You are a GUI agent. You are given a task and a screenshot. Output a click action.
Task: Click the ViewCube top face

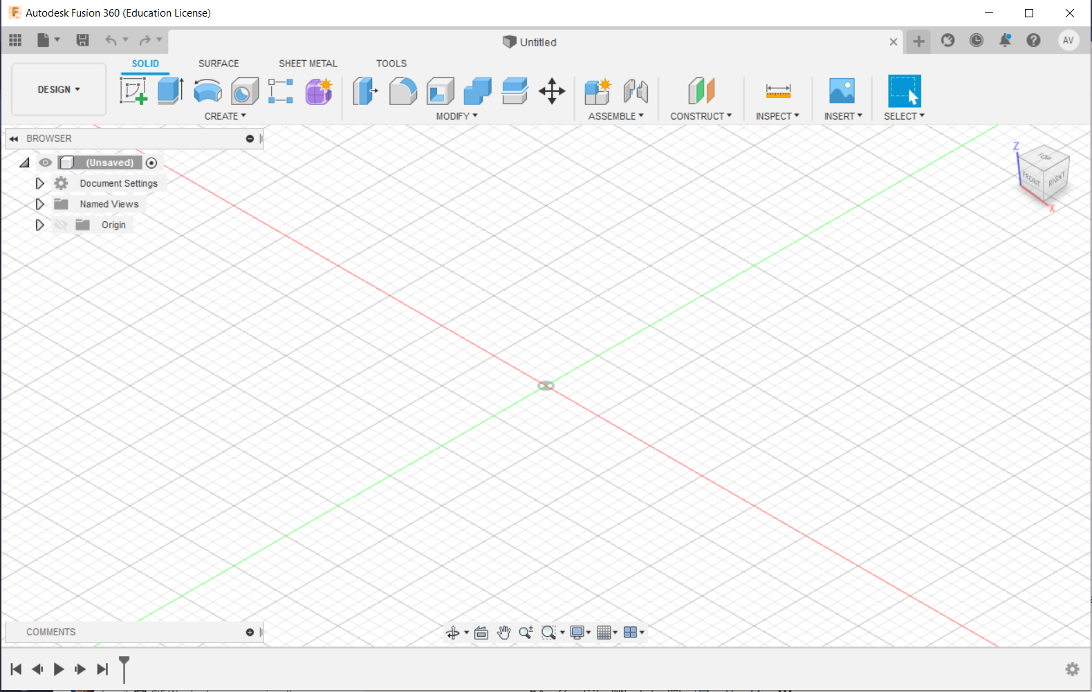[1044, 157]
